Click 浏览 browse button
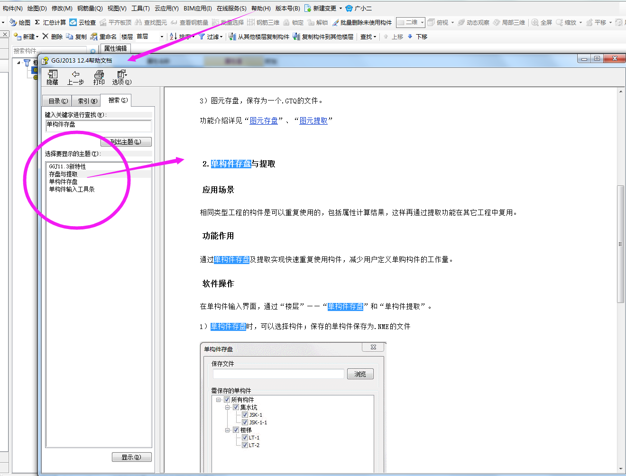Viewport: 626px width, 476px height. click(x=360, y=374)
